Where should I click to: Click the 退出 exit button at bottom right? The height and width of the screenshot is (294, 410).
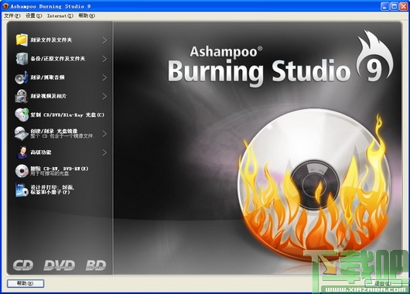point(384,283)
